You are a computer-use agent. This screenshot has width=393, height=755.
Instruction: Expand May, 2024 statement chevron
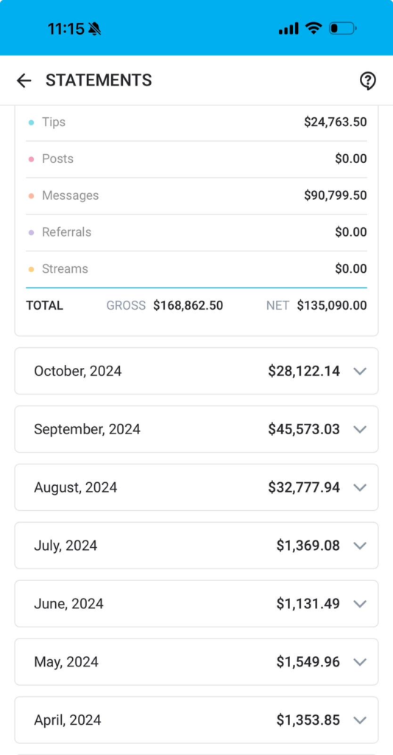[x=360, y=662]
